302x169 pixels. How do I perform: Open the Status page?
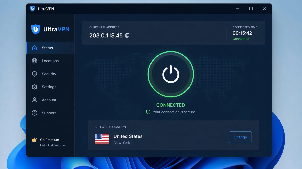click(x=50, y=48)
